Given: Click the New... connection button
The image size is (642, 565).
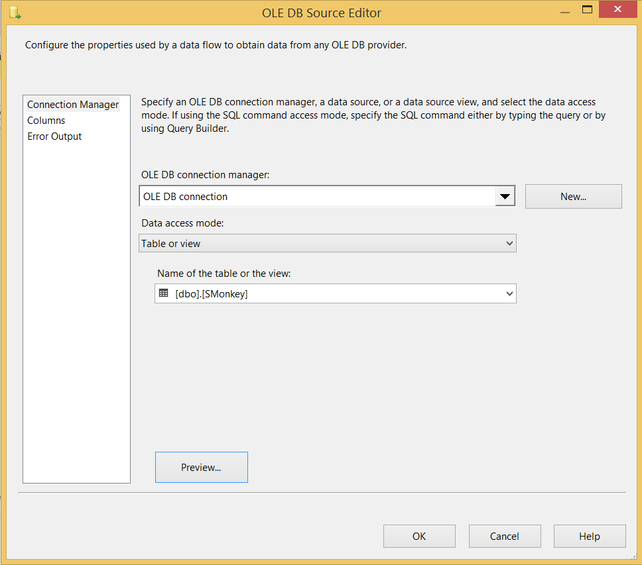Looking at the screenshot, I should 573,197.
